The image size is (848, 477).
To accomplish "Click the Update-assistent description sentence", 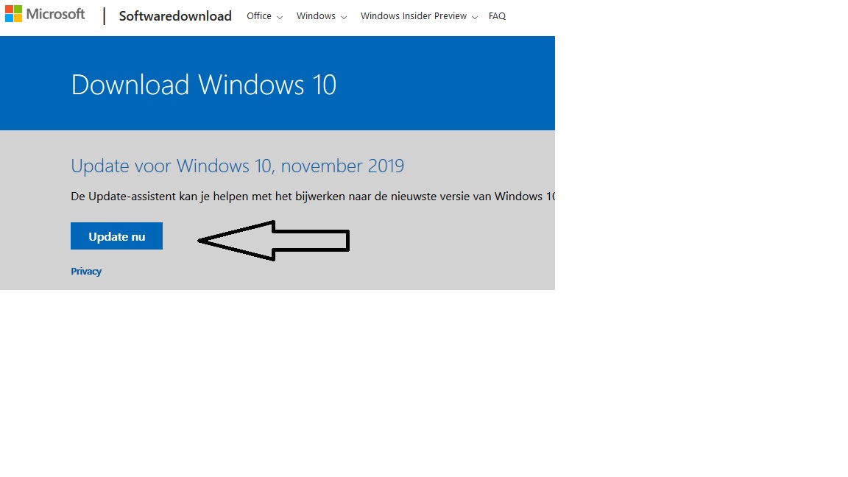I will pos(313,197).
